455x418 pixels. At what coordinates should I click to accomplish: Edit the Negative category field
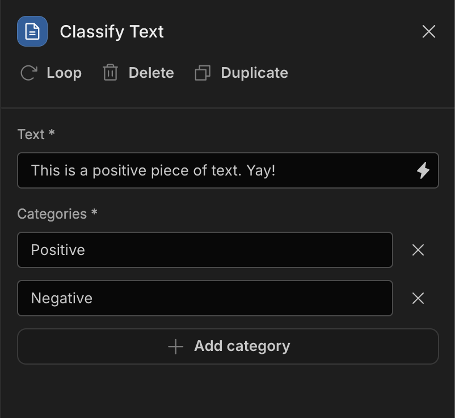click(205, 298)
